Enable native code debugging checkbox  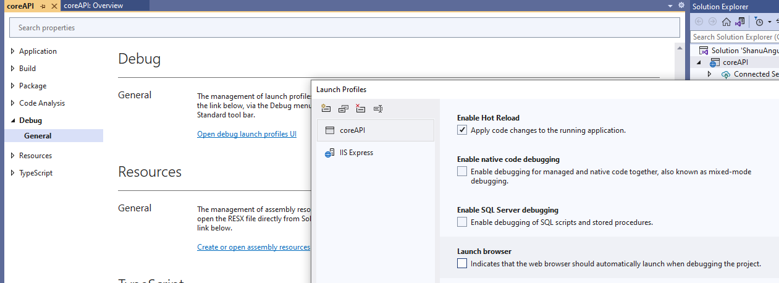(462, 172)
